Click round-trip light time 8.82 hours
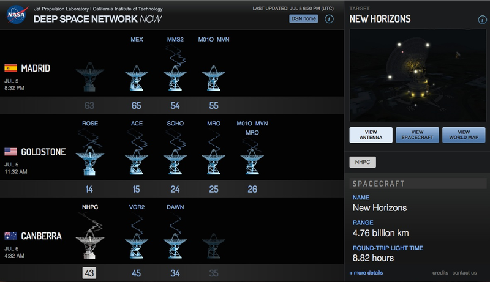490x282 pixels. (x=373, y=258)
